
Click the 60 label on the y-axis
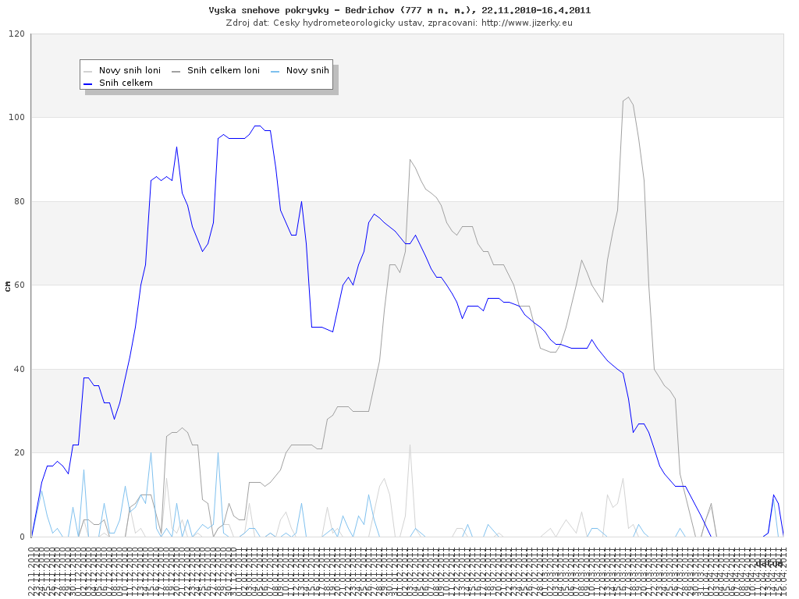[19, 285]
